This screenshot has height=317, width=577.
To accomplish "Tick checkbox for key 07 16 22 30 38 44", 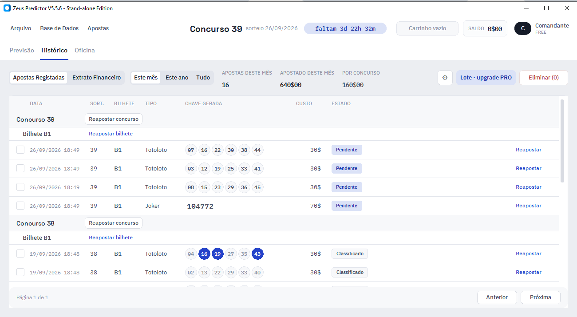I will pyautogui.click(x=20, y=150).
